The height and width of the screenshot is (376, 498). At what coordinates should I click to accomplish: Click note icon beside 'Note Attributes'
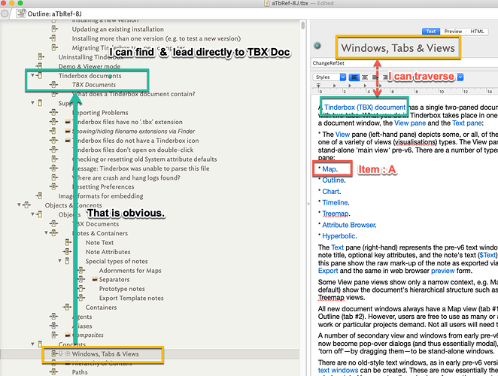pos(67,251)
